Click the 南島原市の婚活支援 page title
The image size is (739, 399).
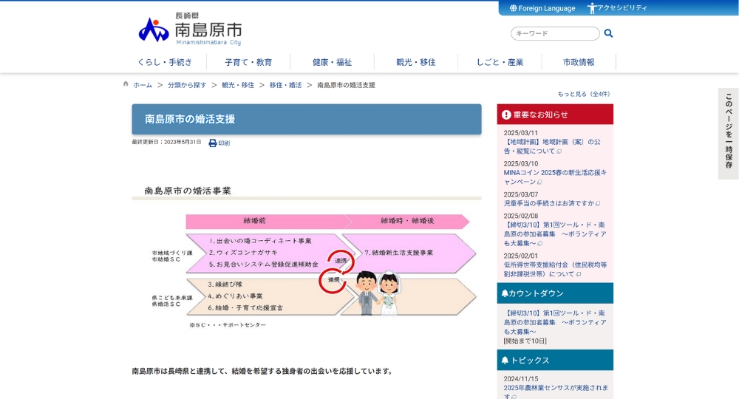(x=190, y=119)
